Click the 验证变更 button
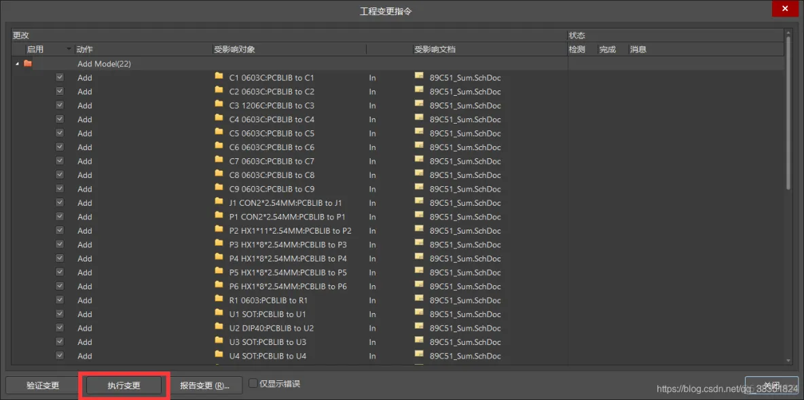 tap(43, 385)
